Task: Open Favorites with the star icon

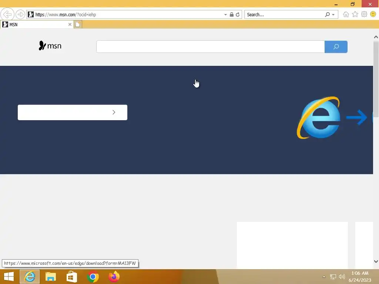Action: click(x=355, y=14)
